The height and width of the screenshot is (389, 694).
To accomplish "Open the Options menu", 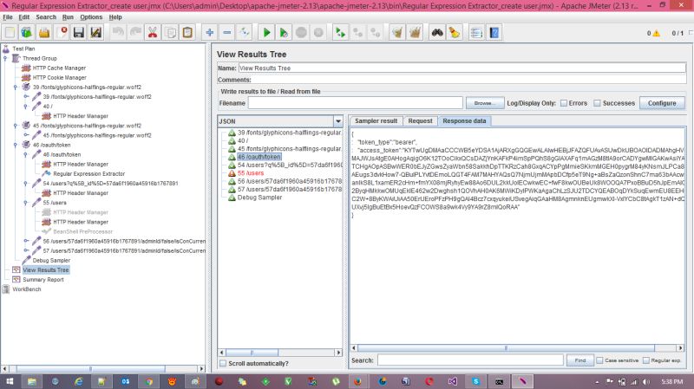I will (x=91, y=16).
